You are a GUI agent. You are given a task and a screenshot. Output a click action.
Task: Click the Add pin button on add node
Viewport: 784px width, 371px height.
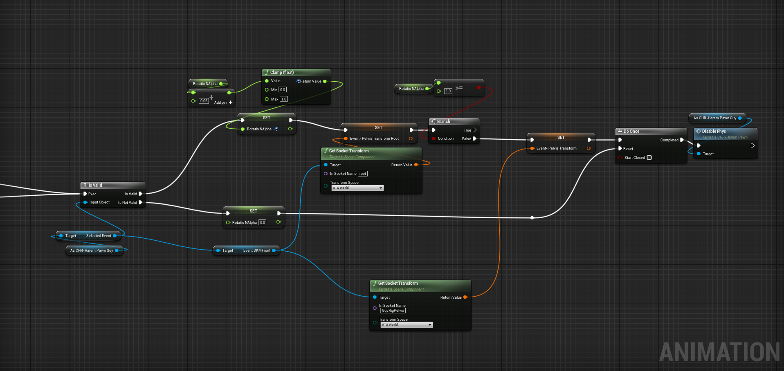click(x=223, y=103)
